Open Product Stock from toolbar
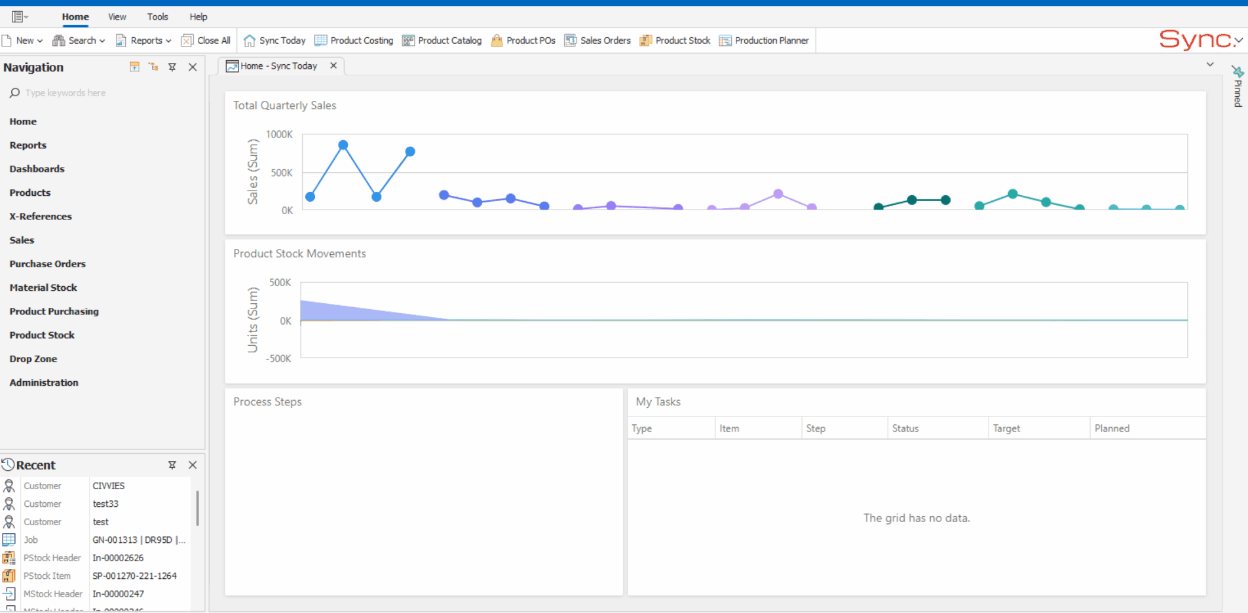 point(675,41)
